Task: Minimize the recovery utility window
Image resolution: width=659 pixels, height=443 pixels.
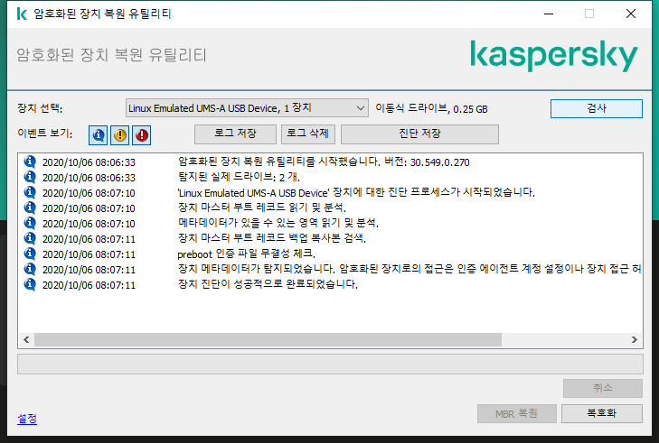Action: pyautogui.click(x=549, y=14)
